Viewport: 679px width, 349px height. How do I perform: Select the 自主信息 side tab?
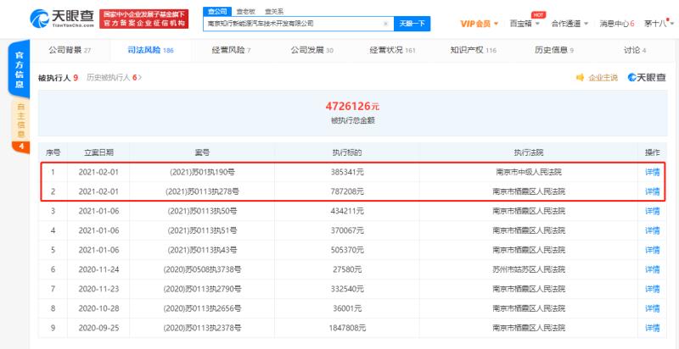20,121
